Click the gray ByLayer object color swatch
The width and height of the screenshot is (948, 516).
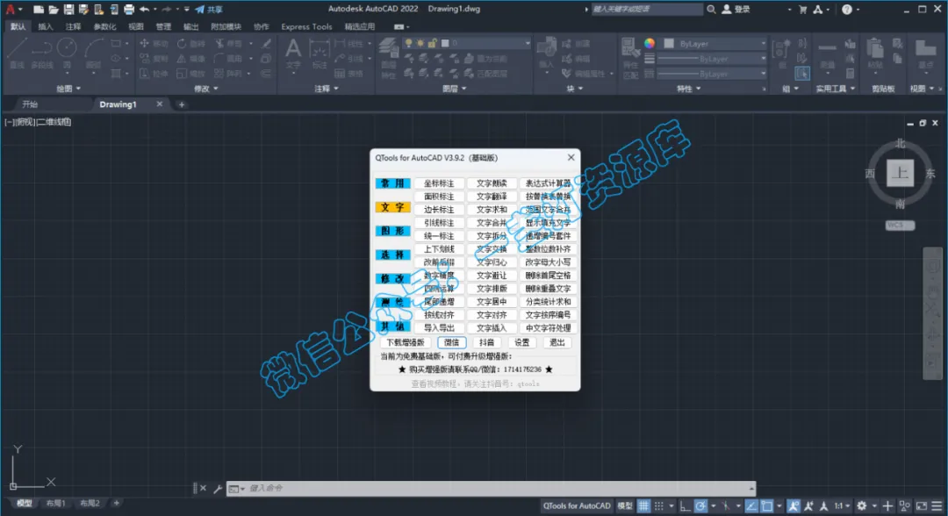click(x=669, y=44)
